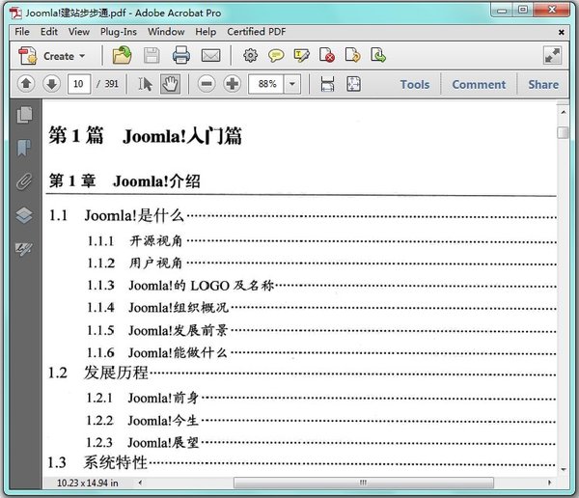Add a sticky note comment bubble

276,56
